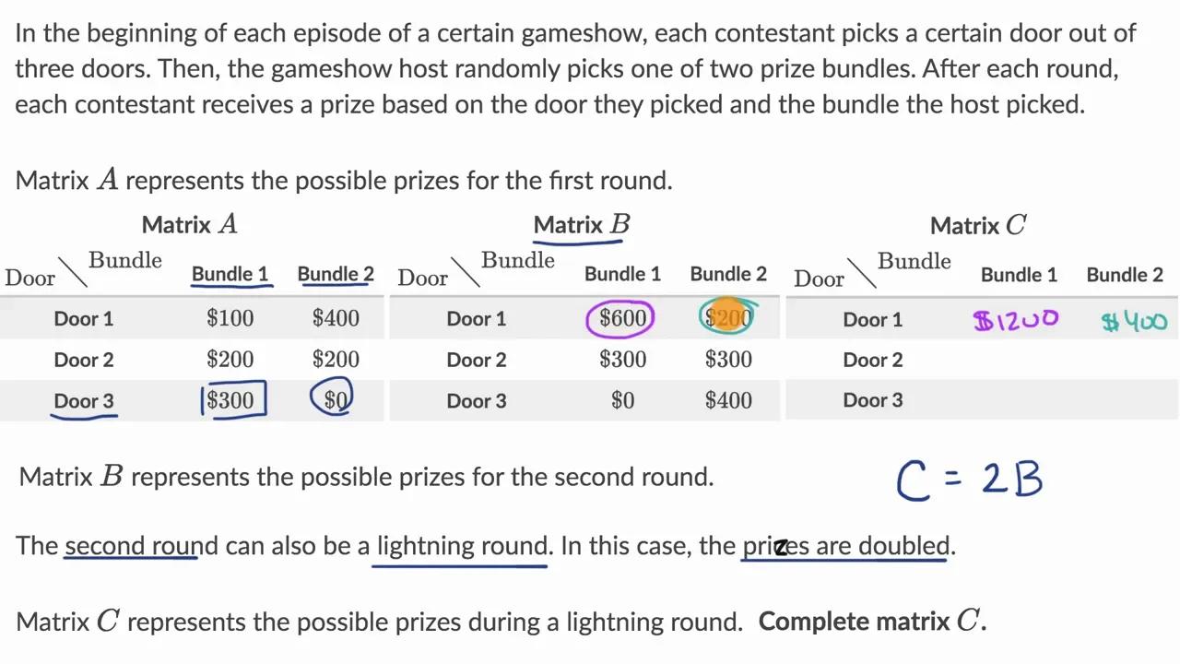Image resolution: width=1180 pixels, height=664 pixels.
Task: Select the Matrix A table heading
Action: [189, 224]
